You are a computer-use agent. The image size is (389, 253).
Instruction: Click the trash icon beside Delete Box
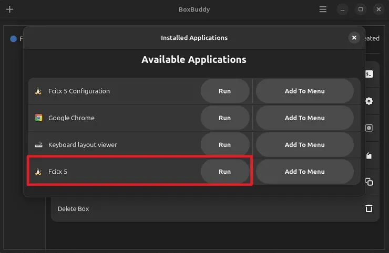(369, 208)
